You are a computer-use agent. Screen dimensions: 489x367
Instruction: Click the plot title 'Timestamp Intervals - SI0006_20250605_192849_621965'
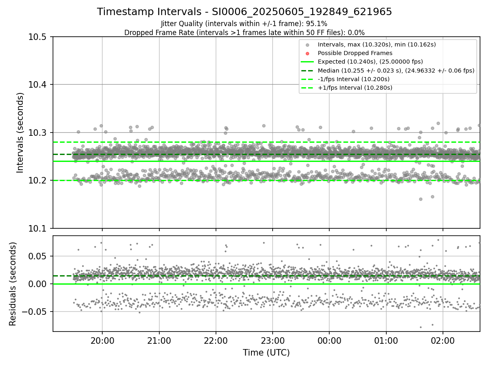[244, 12]
